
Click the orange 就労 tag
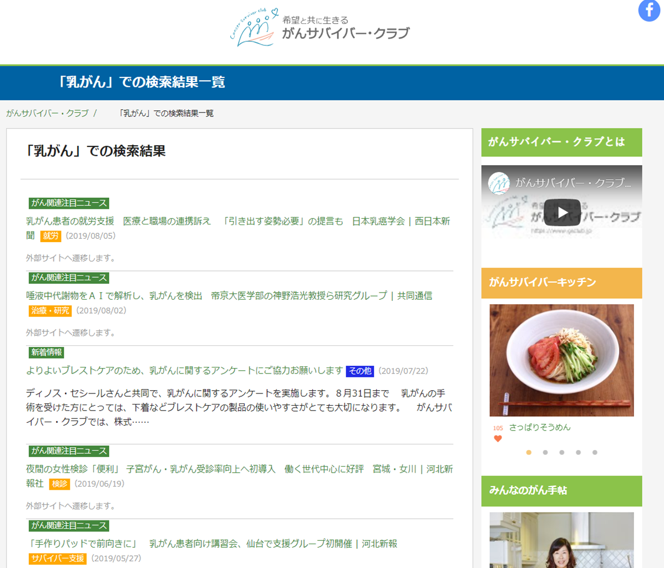click(x=50, y=236)
